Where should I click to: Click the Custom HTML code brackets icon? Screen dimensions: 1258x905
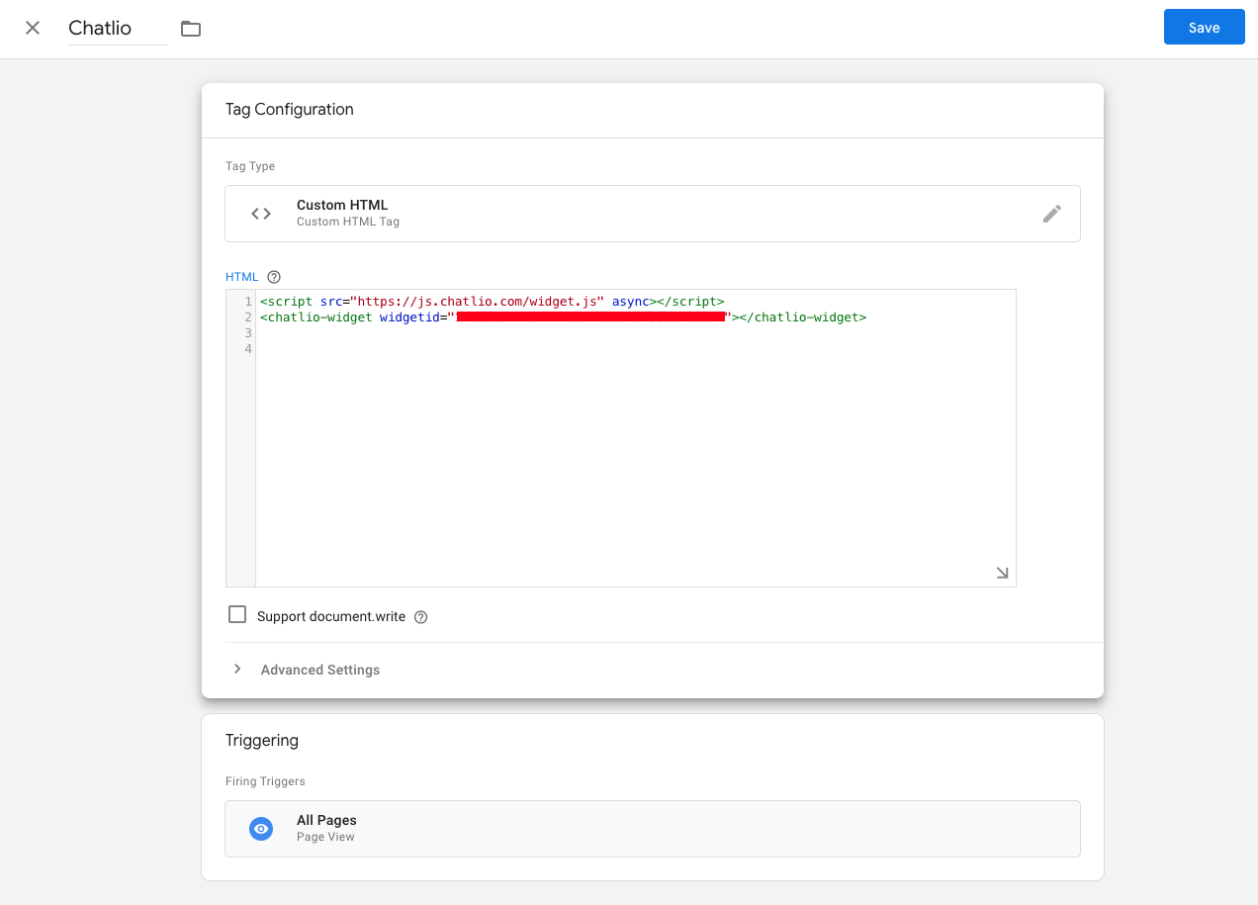click(261, 213)
